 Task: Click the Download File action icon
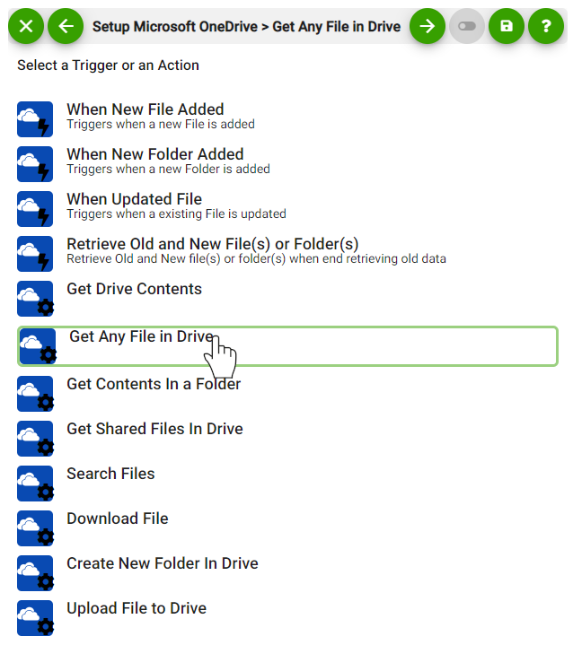[35, 528]
